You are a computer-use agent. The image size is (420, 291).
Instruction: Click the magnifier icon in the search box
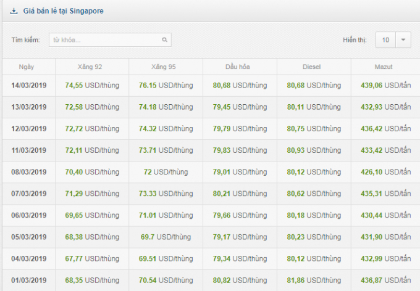[x=165, y=40]
